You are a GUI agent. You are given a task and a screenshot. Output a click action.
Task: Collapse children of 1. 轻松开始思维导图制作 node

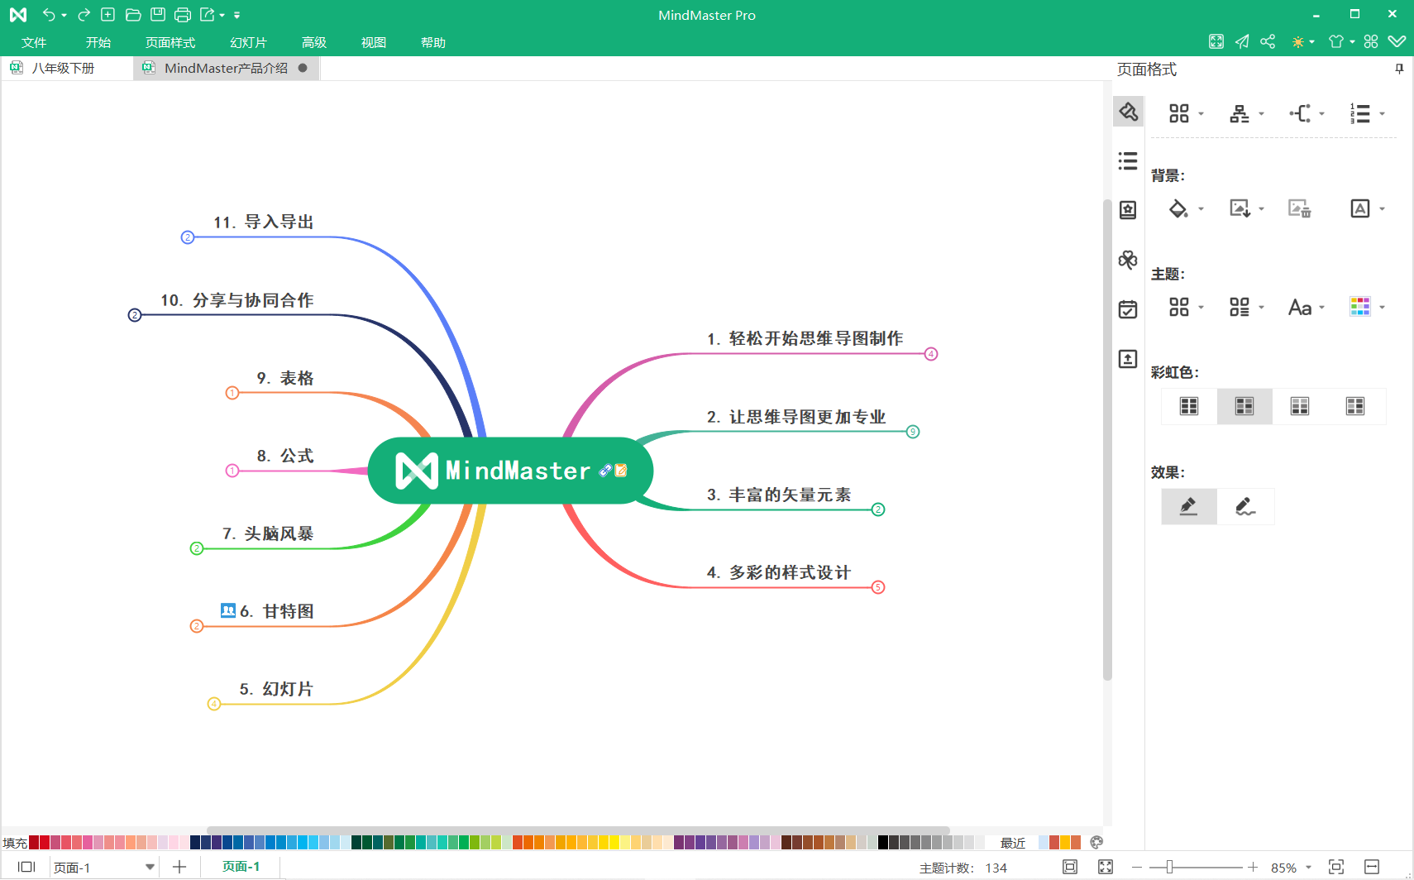tap(931, 354)
